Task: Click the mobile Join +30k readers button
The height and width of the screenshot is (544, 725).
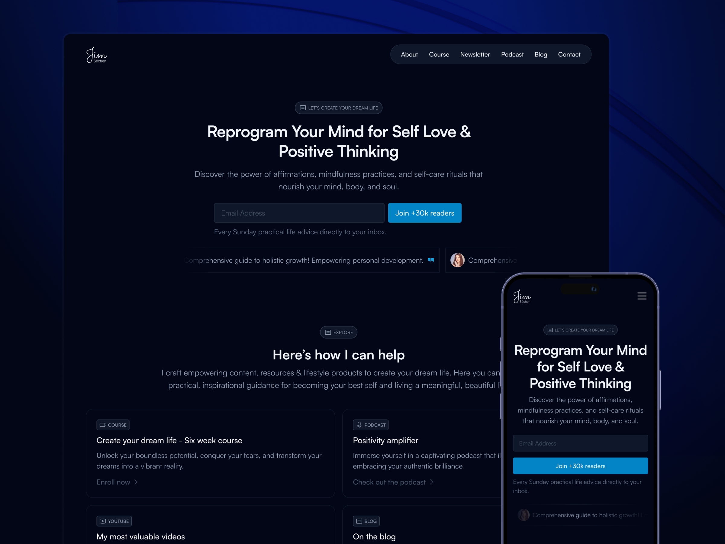Action: (580, 466)
